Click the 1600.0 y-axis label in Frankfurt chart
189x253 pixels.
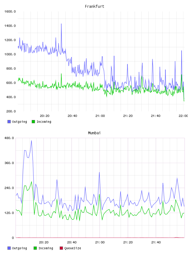coord(10,11)
